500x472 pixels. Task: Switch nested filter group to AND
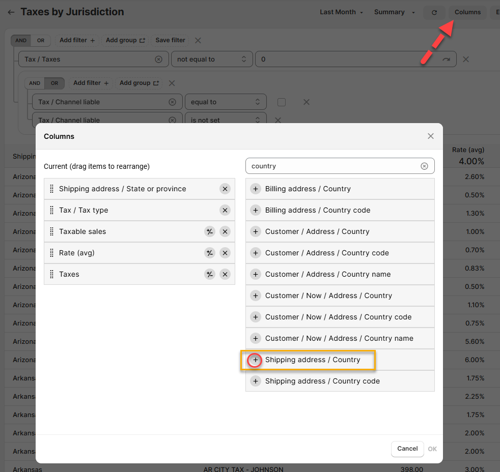click(x=35, y=83)
